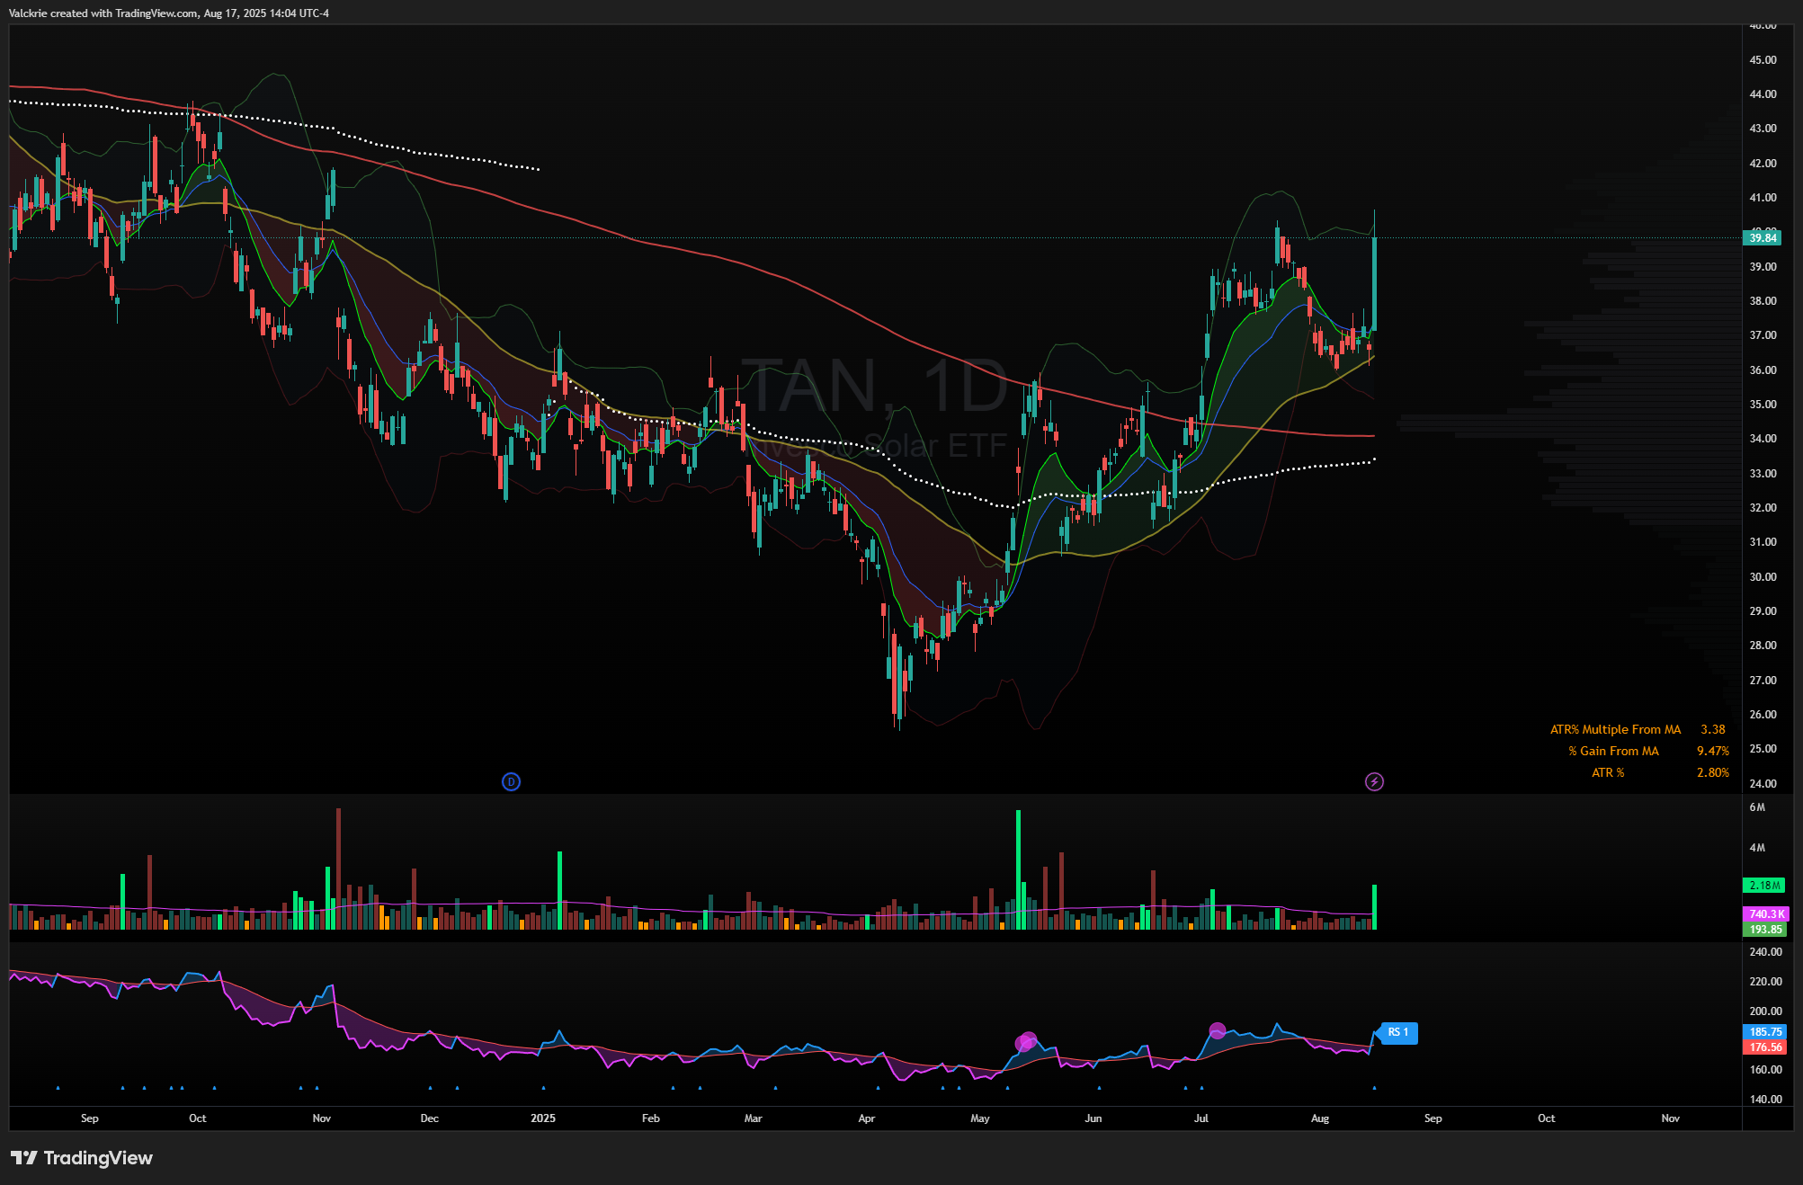Click the % Gain From MA 9.47% value

click(1711, 751)
